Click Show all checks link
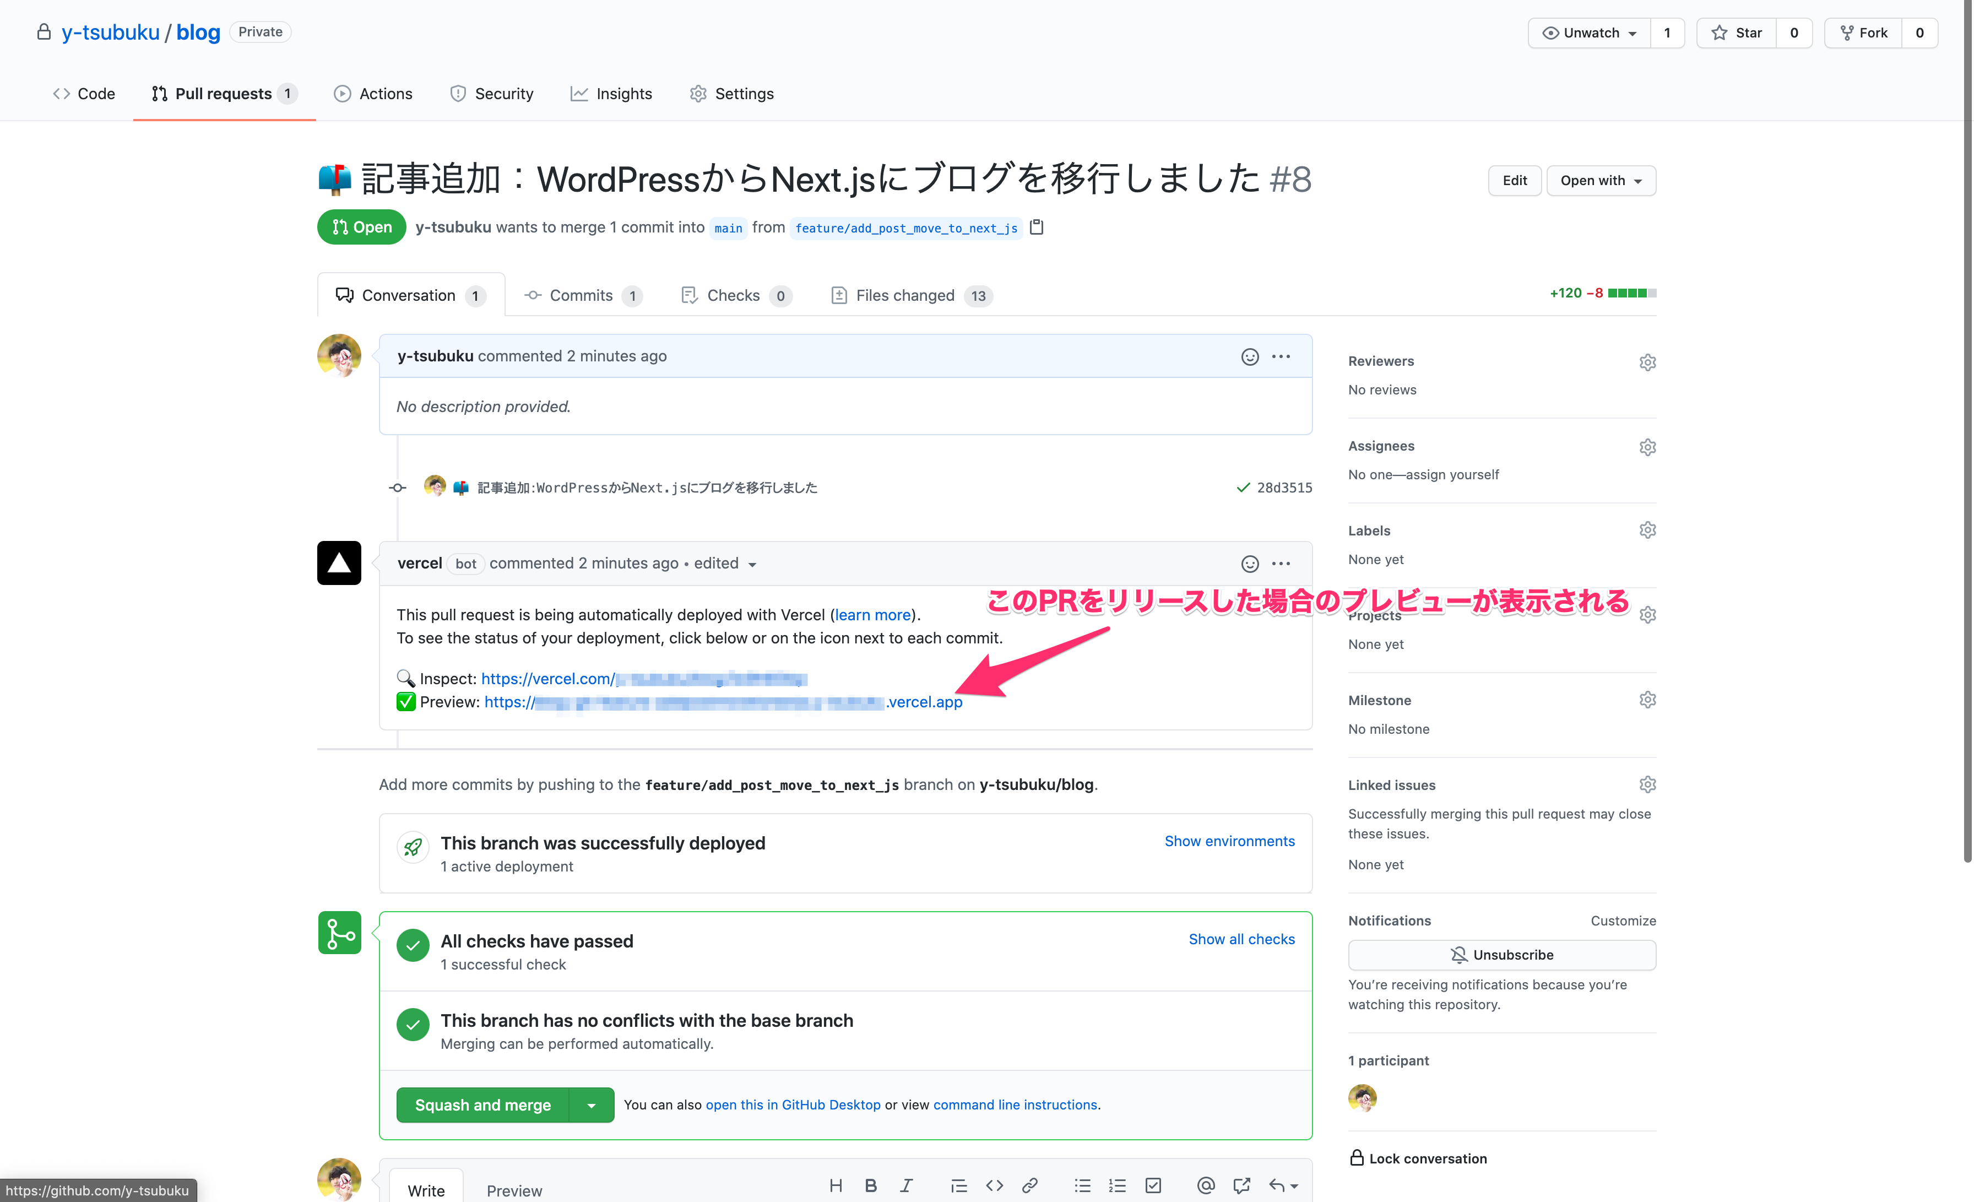Viewport: 1974px width, 1202px height. click(1242, 939)
